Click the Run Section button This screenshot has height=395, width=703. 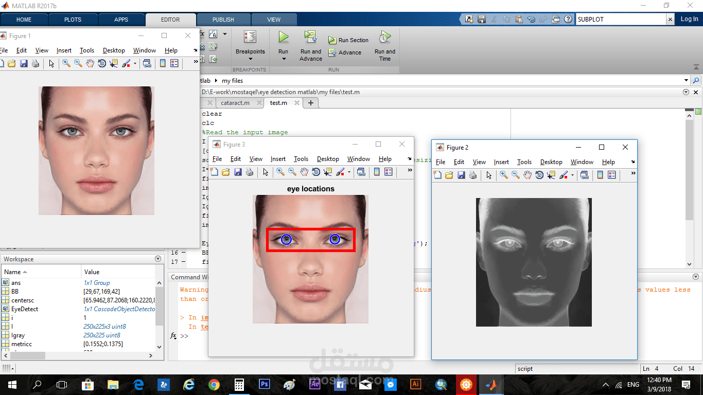[x=348, y=40]
